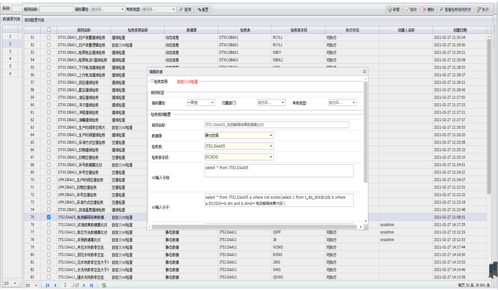The width and height of the screenshot is (498, 290).
Task: Go to the previous page of results
Action: (x=55, y=285)
